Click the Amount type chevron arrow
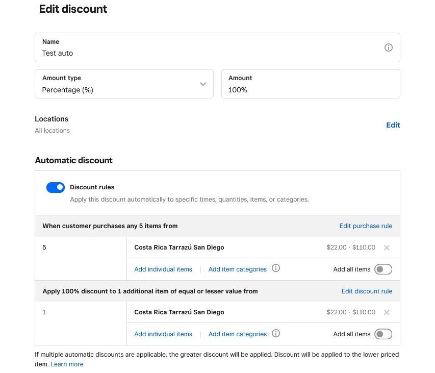435x373 pixels. pyautogui.click(x=203, y=84)
